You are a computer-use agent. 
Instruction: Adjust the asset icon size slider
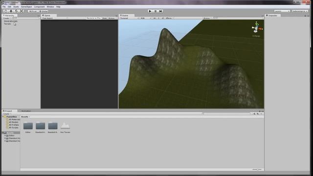click(257, 170)
